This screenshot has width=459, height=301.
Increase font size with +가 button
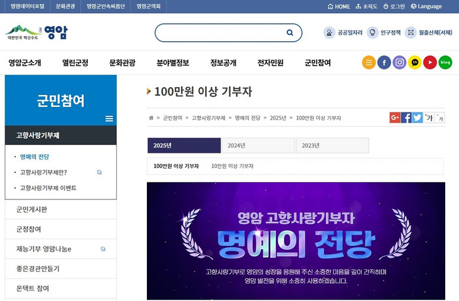[x=428, y=117]
